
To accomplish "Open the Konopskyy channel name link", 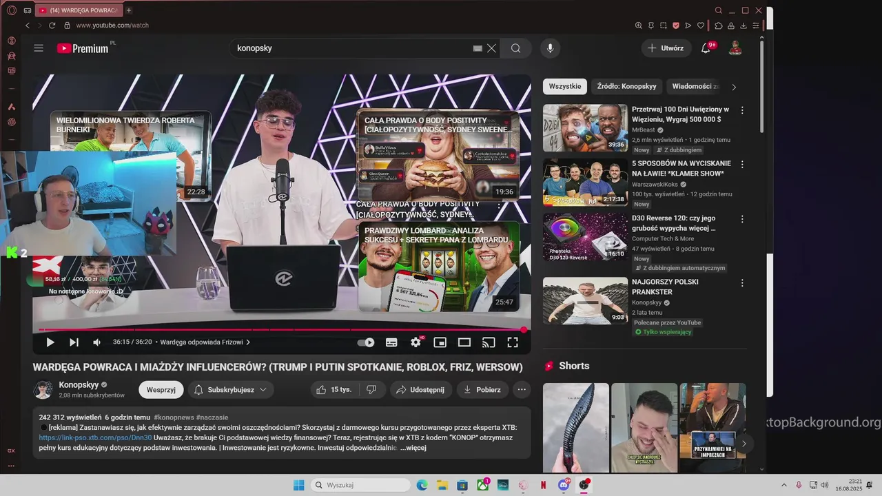I will pyautogui.click(x=79, y=385).
